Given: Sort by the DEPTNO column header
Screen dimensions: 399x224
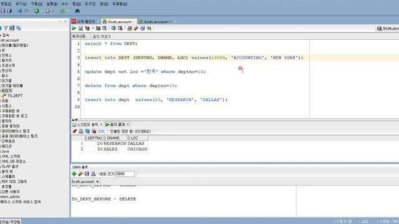Looking at the screenshot, I should tap(94, 138).
